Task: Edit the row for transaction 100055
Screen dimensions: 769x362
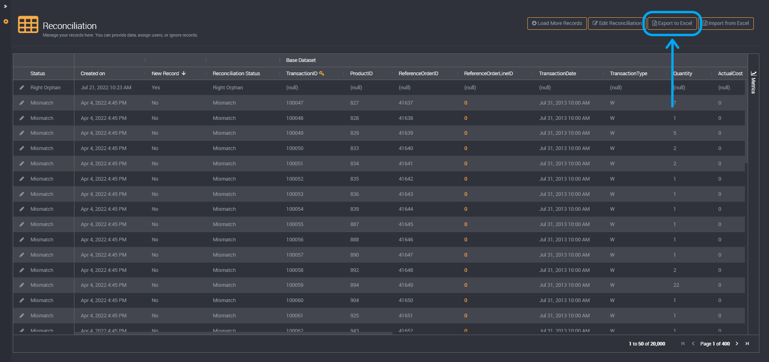Action: tap(22, 224)
